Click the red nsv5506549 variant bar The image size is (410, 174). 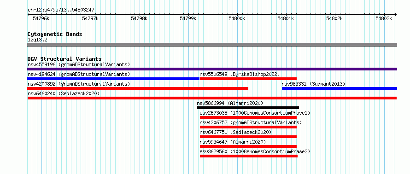pos(248,79)
